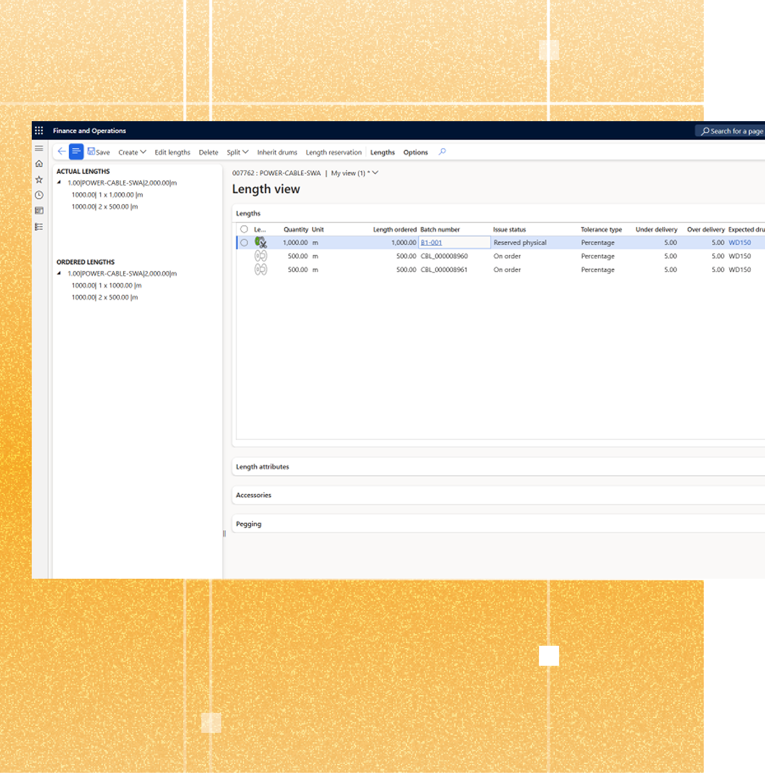This screenshot has height=774, width=765.
Task: Select the 1,000.00 m row radio button
Action: (244, 242)
